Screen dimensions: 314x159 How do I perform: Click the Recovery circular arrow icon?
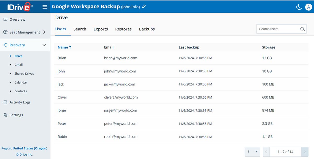tap(5, 45)
